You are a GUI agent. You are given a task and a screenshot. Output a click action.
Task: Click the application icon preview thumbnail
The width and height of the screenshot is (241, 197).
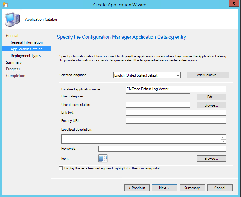pyautogui.click(x=103, y=158)
